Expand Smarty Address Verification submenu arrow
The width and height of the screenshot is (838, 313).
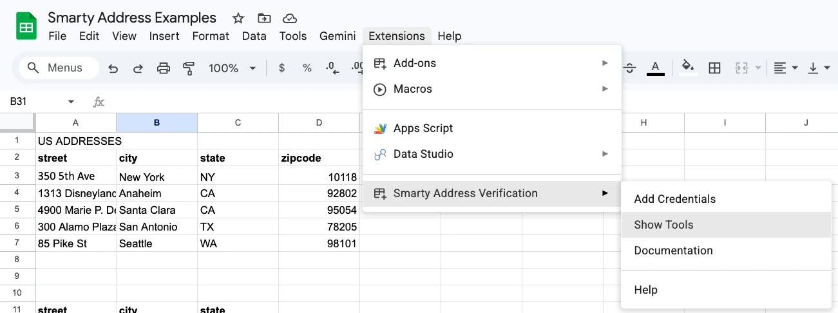(605, 193)
